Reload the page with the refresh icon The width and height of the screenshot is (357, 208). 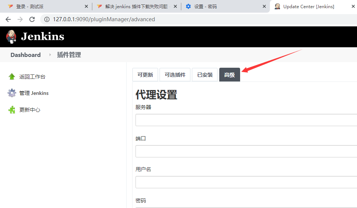click(x=32, y=19)
